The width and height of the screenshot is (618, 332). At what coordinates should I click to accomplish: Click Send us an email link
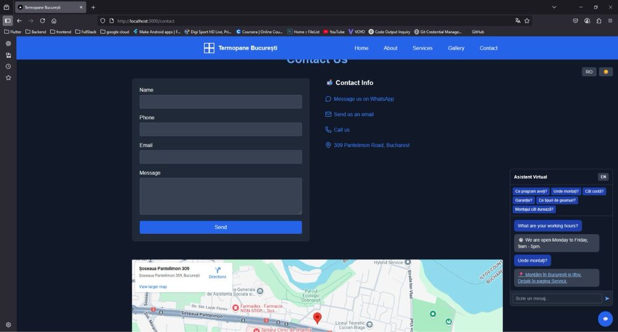[353, 114]
